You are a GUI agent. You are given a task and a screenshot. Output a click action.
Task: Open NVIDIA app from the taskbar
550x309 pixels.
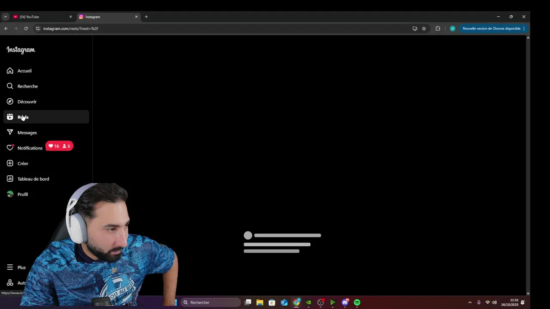(309, 303)
